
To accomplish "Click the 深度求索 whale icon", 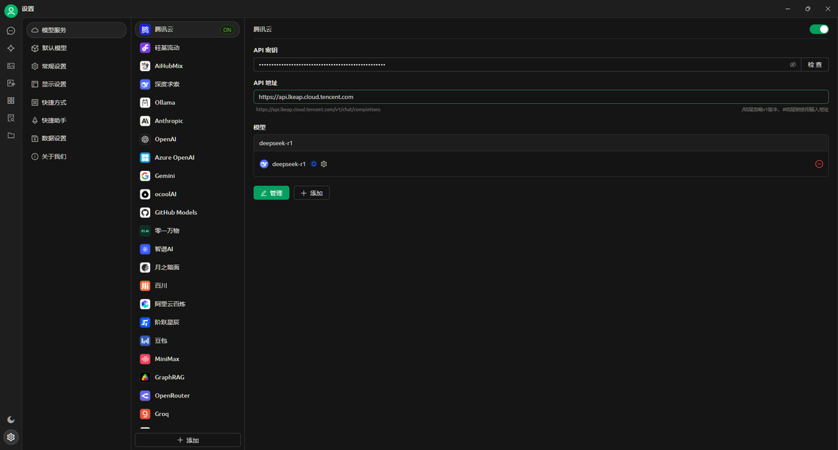I will pyautogui.click(x=145, y=84).
